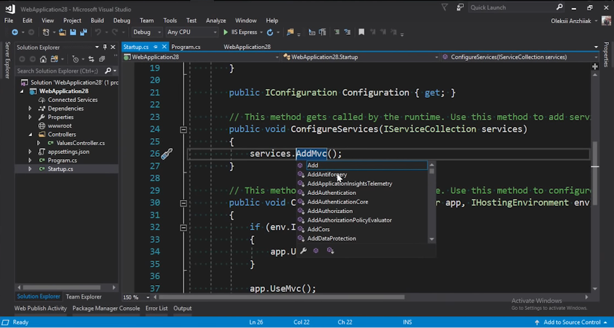Click the Undo toolbar icon

(98, 32)
